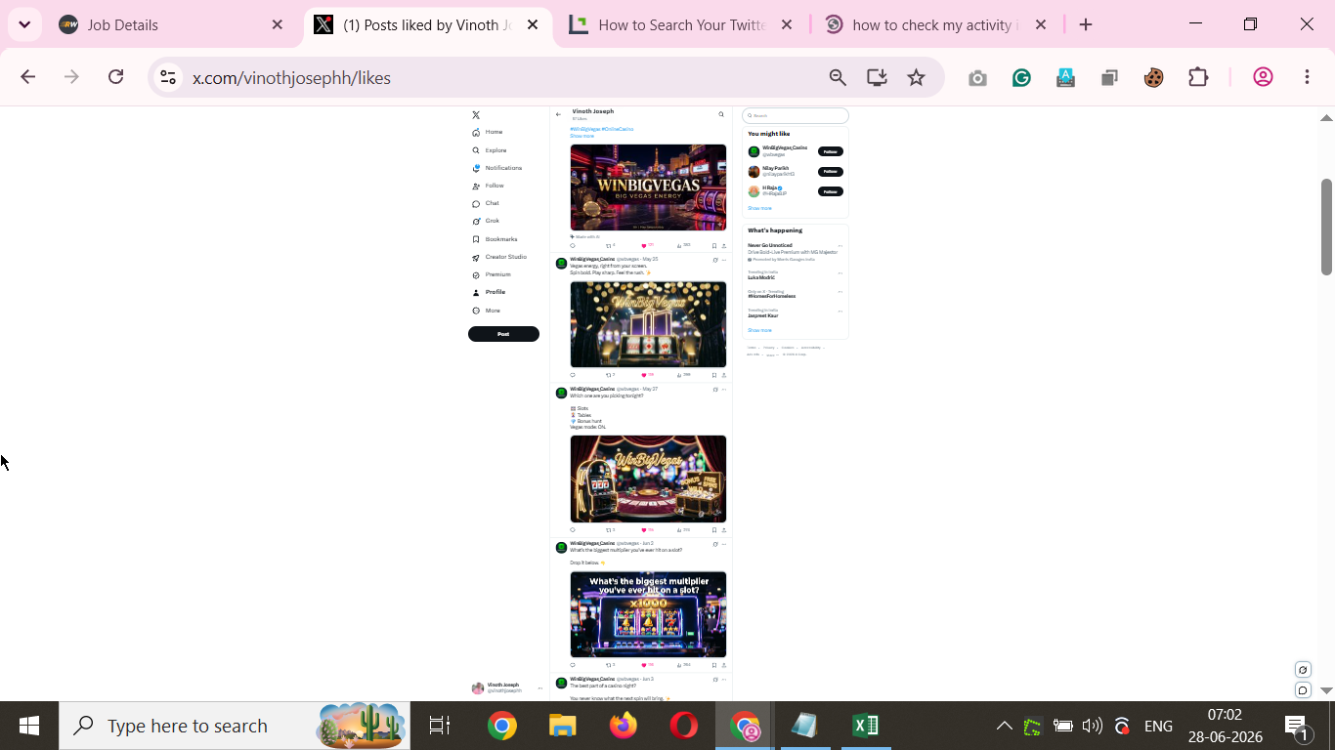Viewport: 1335px width, 750px height.
Task: Switch to the Job Details tab
Action: click(171, 25)
